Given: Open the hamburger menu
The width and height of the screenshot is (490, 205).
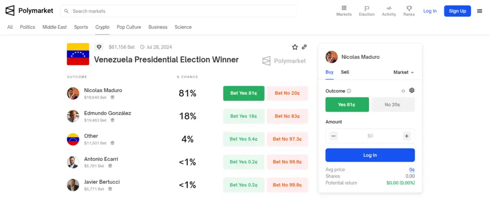Looking at the screenshot, I should click(479, 11).
